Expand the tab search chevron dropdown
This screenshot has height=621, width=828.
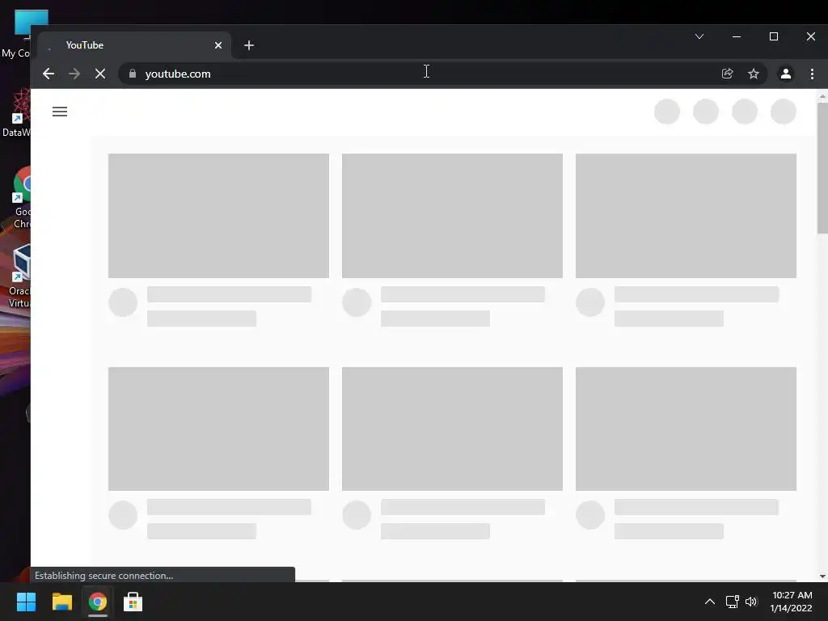pyautogui.click(x=699, y=36)
